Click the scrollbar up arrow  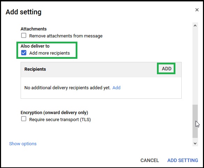click(195, 26)
